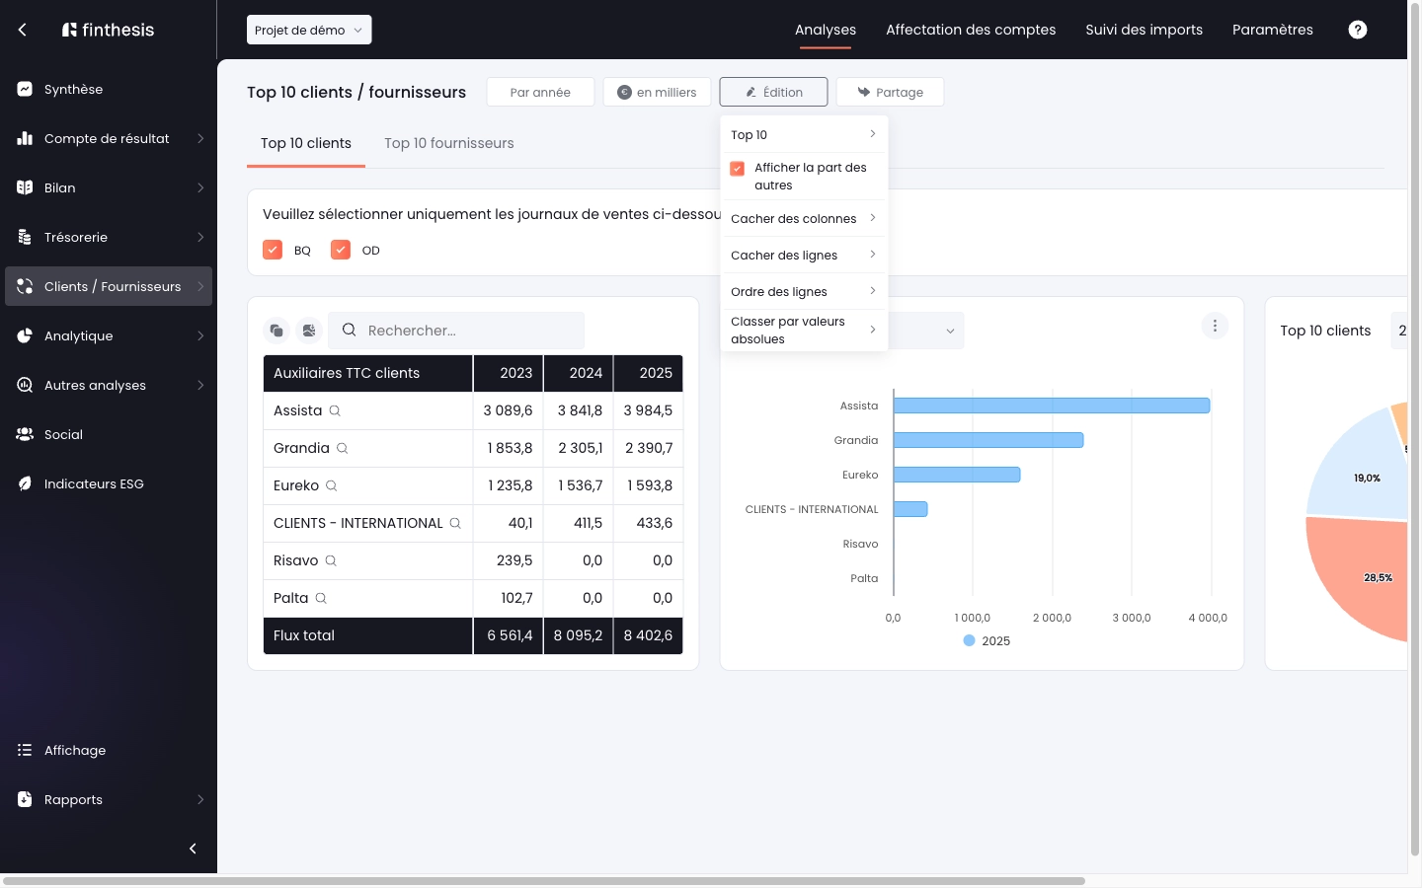Image resolution: width=1422 pixels, height=888 pixels.
Task: Click magnifier icon next to Assista
Action: (x=335, y=410)
